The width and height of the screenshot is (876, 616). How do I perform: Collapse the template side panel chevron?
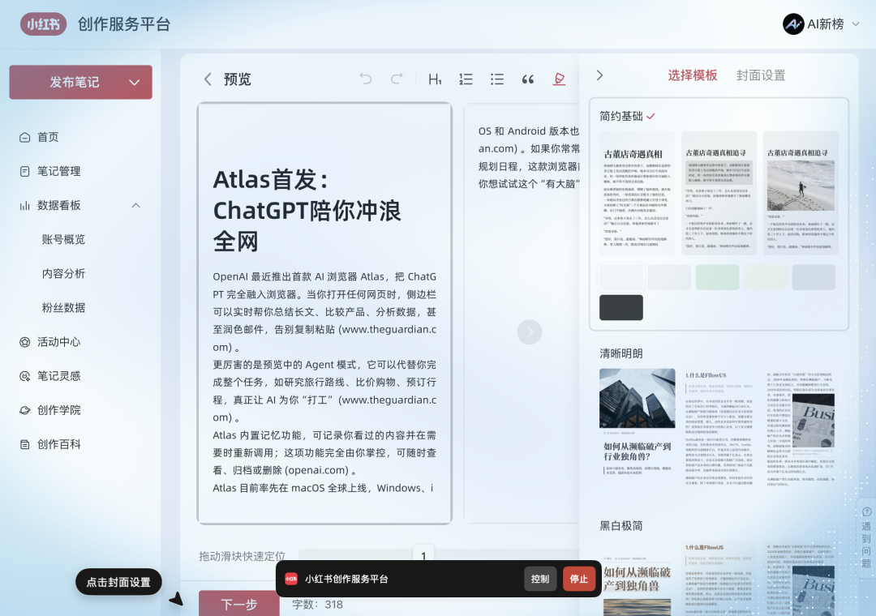599,75
